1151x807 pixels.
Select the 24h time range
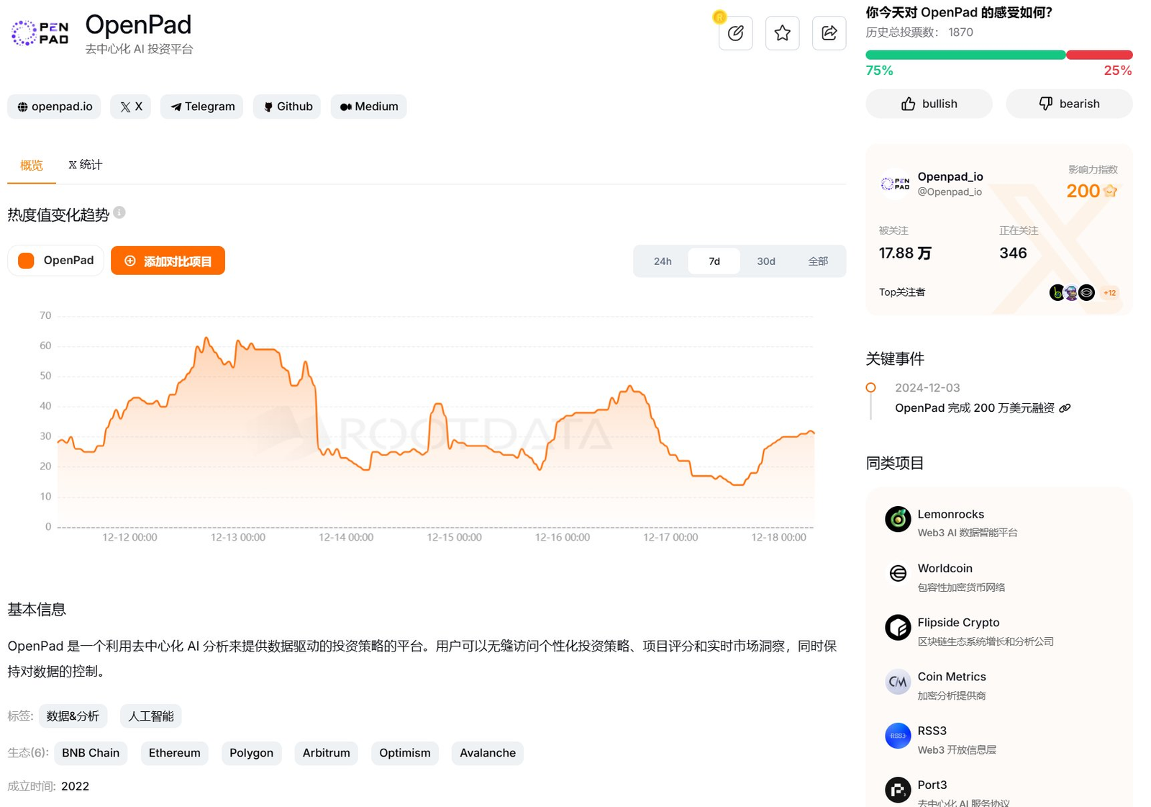click(663, 261)
